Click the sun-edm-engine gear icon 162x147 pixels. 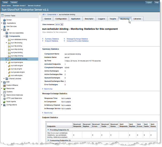point(9,66)
